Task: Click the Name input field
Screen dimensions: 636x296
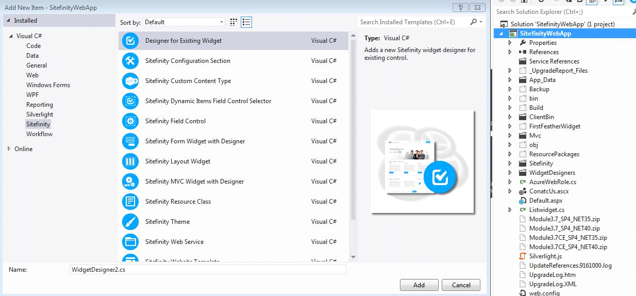Action: pos(208,270)
